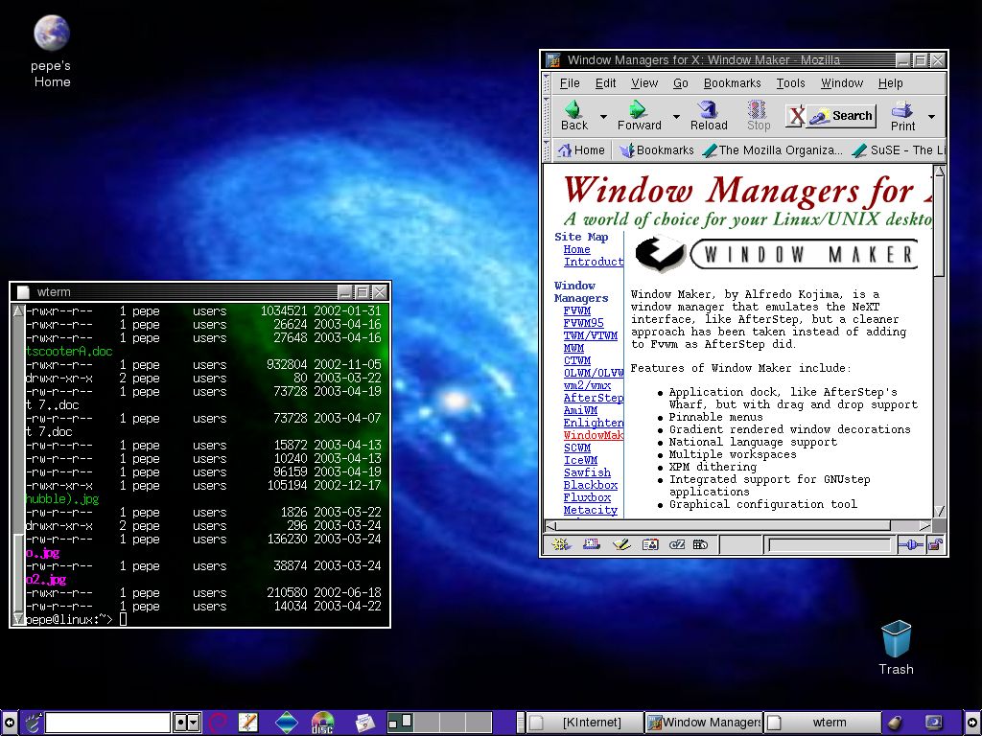This screenshot has height=736, width=982.
Task: Follow the Sawfish link in site map
Action: [587, 472]
